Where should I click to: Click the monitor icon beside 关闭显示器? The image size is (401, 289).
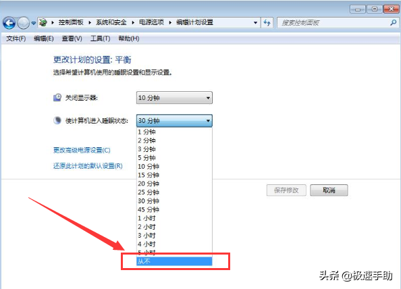[x=57, y=97]
